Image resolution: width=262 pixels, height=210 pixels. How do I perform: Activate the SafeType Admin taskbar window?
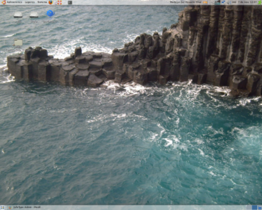click(x=24, y=207)
